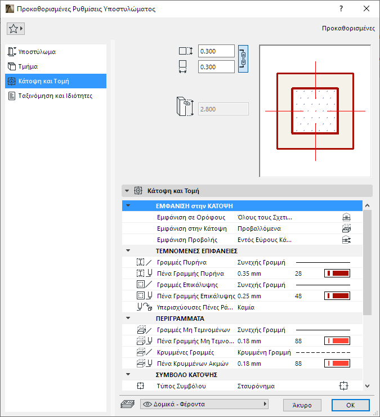Choose Γραμμές Επικάλυψης line type
The height and width of the screenshot is (417, 380).
(323, 285)
